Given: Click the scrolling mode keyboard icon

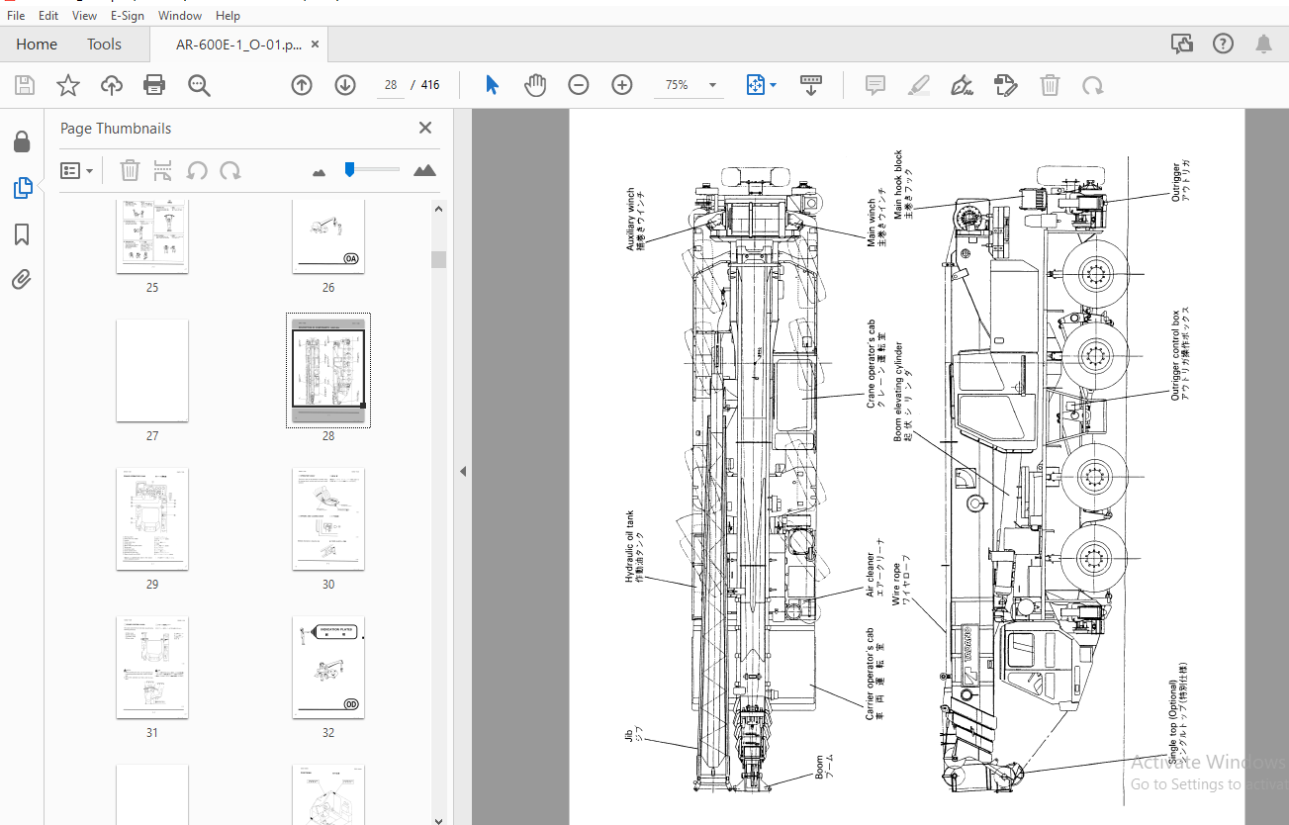Looking at the screenshot, I should pyautogui.click(x=811, y=85).
